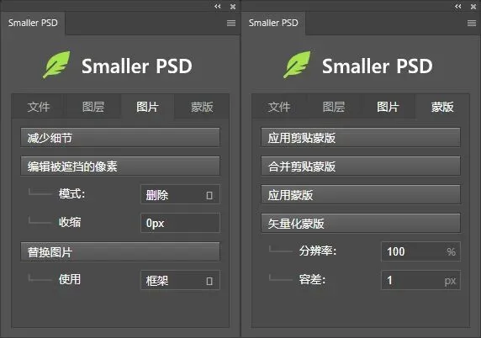Select the right panel's Smaller PSD title tab
Screen dimensions: 481x338
[x=273, y=23]
